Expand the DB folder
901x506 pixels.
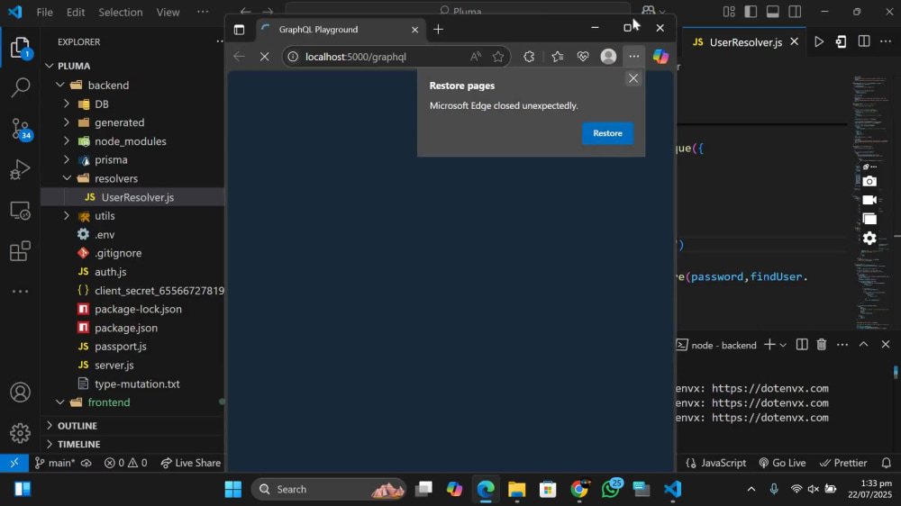tap(67, 104)
